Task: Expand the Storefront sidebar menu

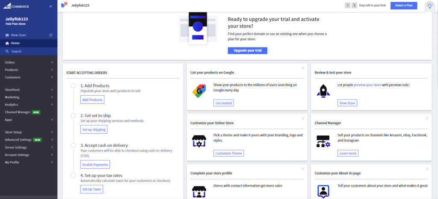Action: click(29, 90)
